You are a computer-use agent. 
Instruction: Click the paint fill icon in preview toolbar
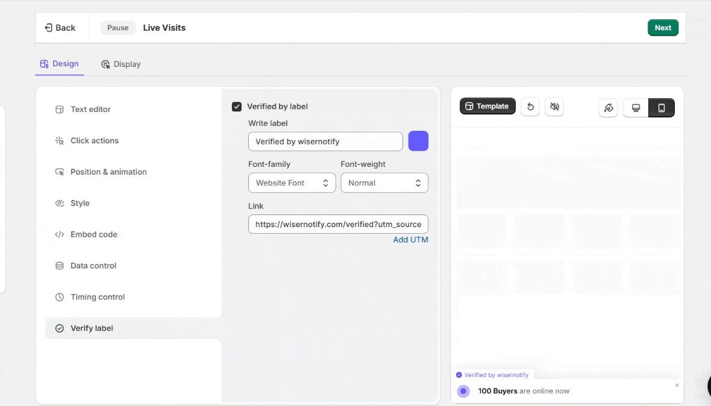[608, 108]
